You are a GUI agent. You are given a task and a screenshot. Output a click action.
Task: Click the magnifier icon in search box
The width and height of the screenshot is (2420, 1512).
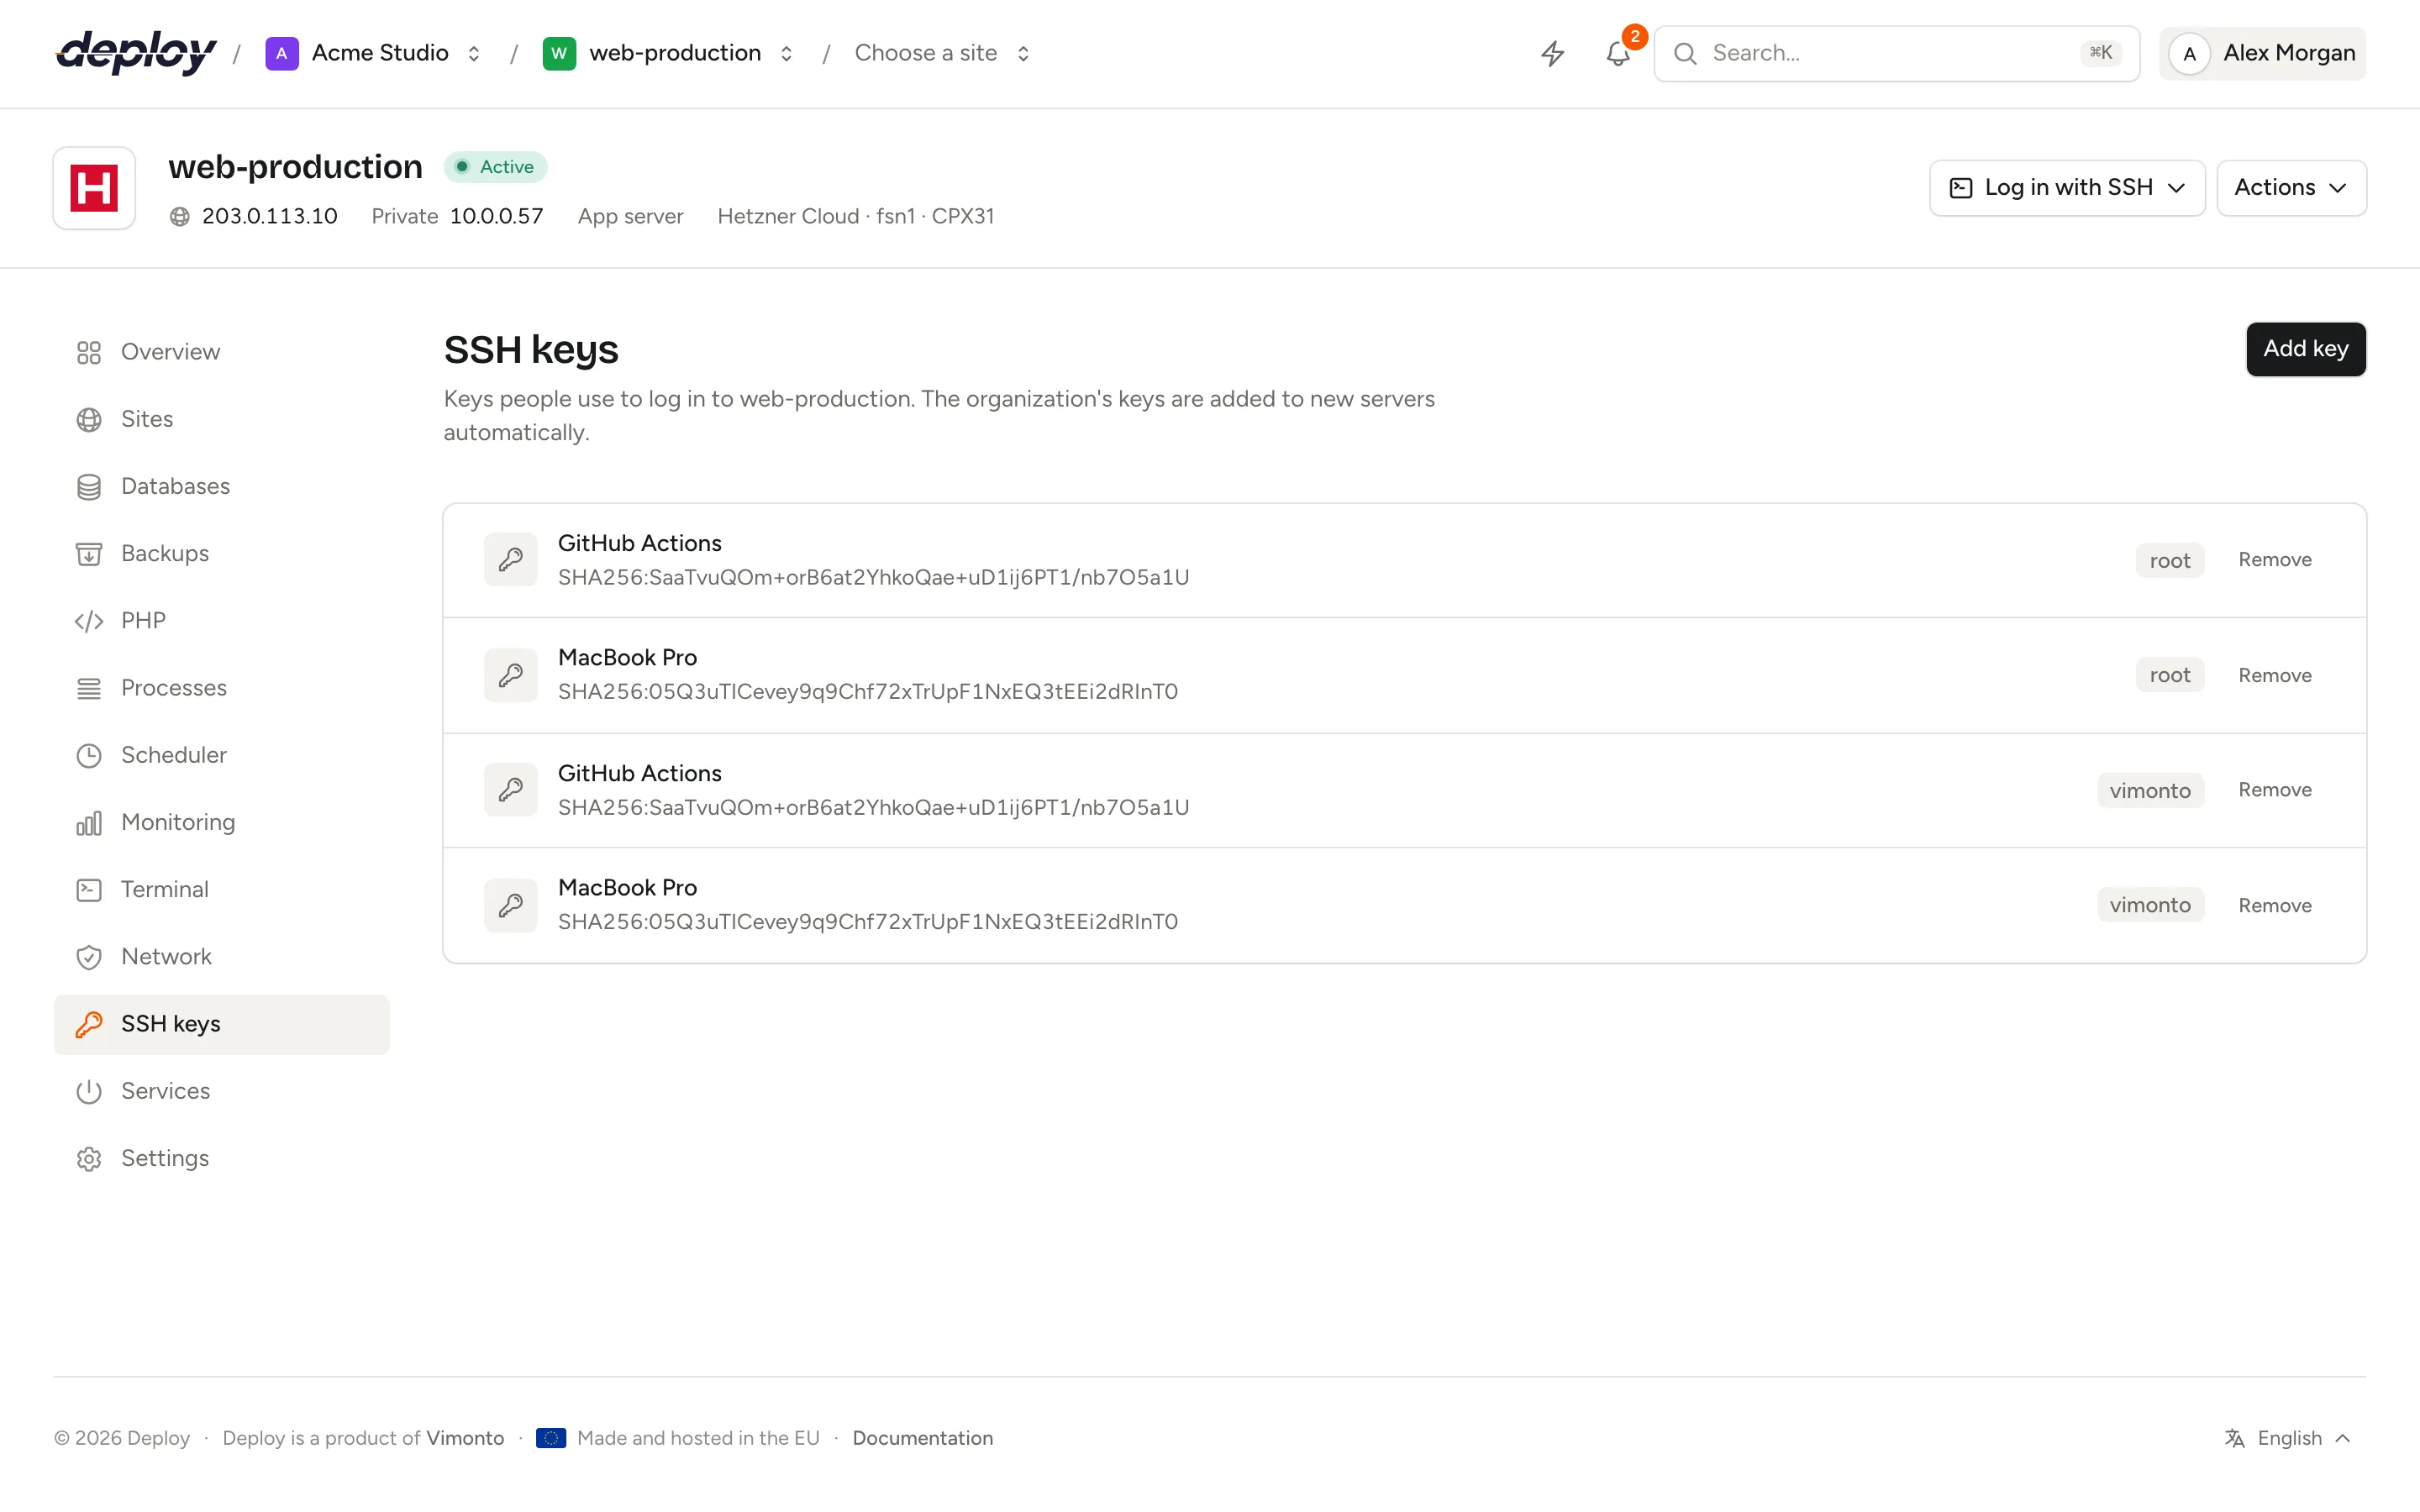(1685, 53)
